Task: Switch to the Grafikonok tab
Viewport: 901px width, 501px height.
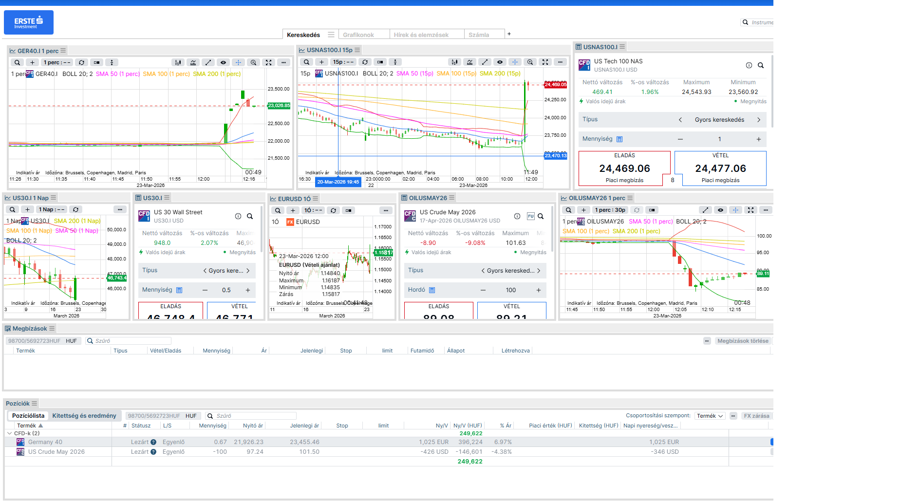Action: pyautogui.click(x=358, y=35)
